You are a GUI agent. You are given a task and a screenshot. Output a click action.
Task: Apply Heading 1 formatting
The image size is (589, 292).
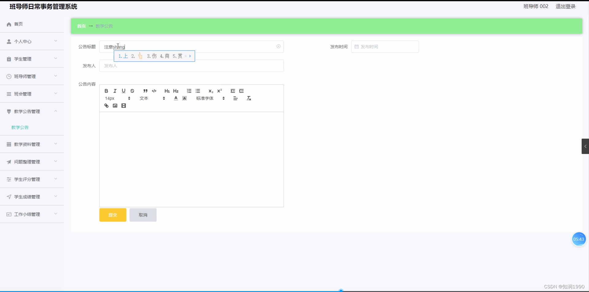[167, 91]
